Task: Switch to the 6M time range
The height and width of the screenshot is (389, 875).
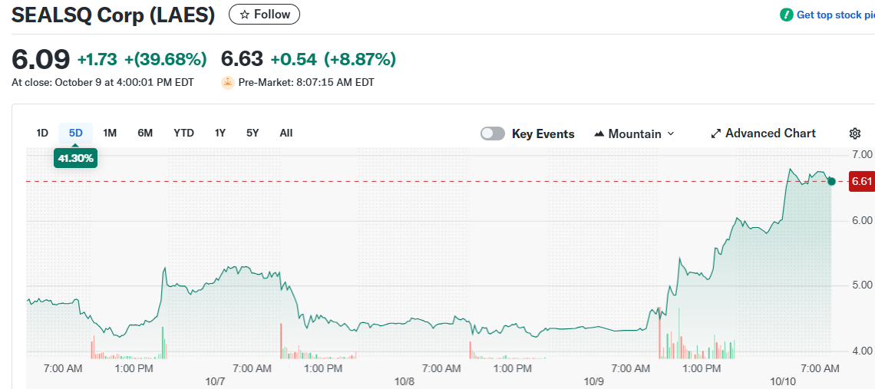Action: pos(145,133)
